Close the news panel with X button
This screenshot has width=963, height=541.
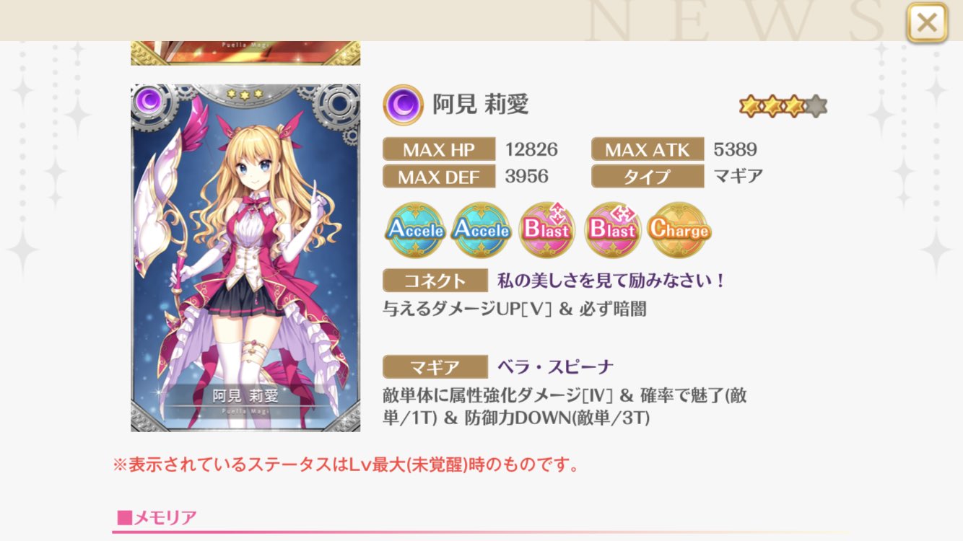tap(927, 22)
